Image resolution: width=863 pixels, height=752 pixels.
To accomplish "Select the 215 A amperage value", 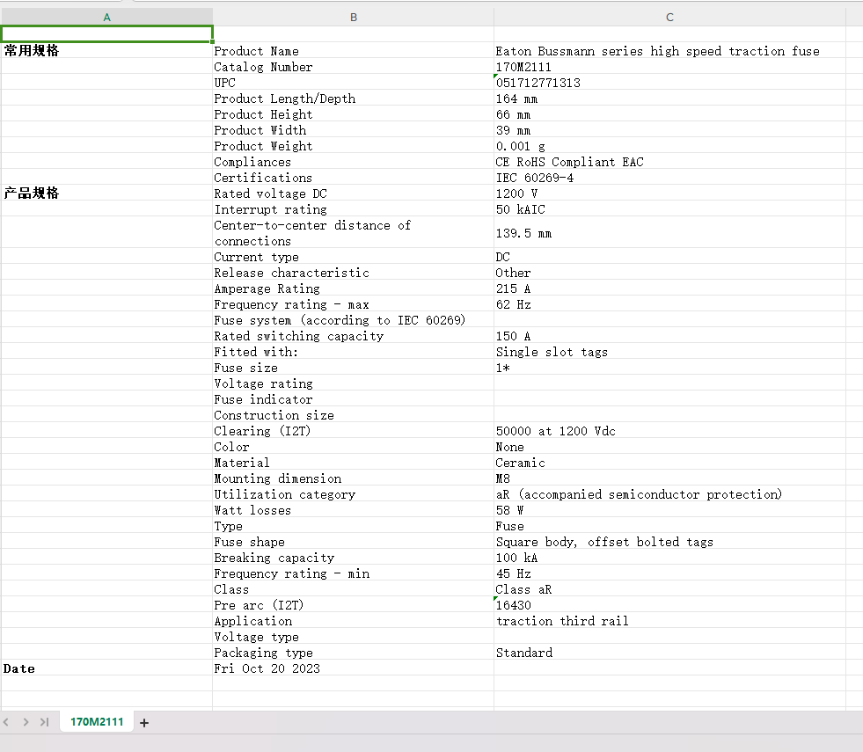I will (x=669, y=288).
